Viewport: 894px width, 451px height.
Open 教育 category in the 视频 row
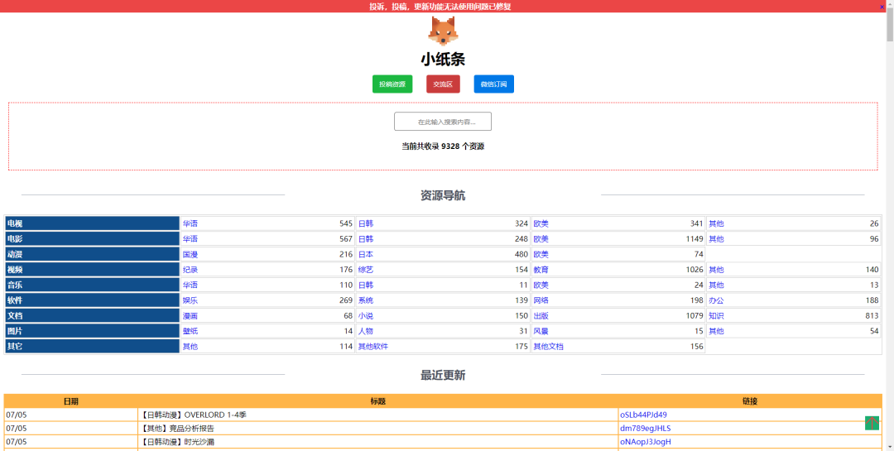[x=541, y=270]
